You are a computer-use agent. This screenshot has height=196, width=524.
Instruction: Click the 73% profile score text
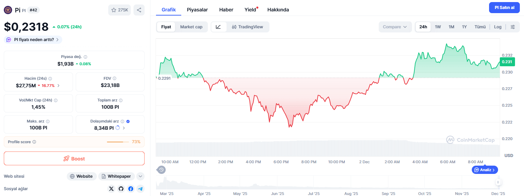136,142
